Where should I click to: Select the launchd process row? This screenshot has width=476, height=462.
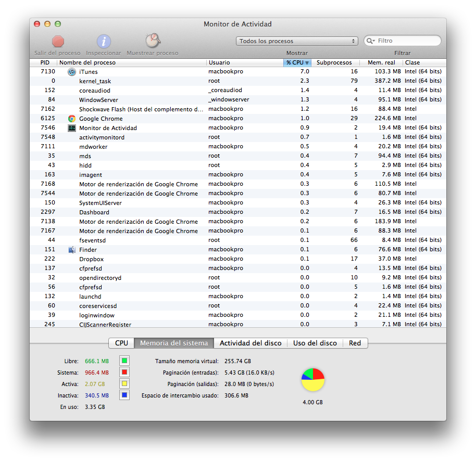click(238, 297)
